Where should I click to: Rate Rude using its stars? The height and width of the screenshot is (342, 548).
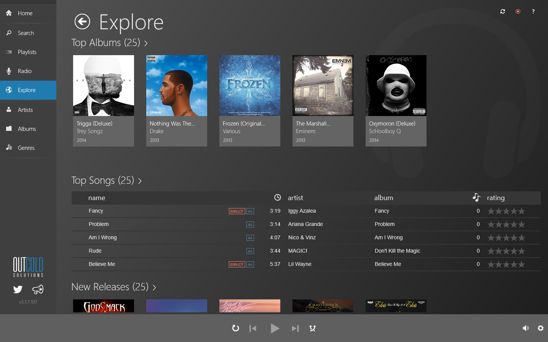506,251
